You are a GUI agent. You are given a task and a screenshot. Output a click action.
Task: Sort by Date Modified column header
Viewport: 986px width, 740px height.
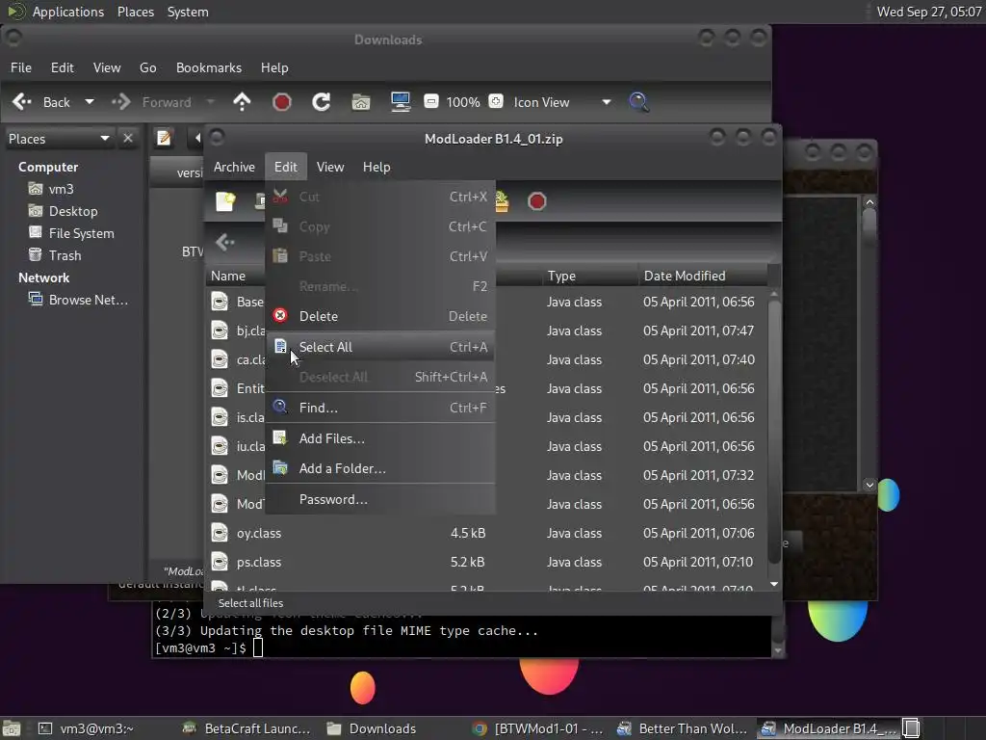[702, 277]
